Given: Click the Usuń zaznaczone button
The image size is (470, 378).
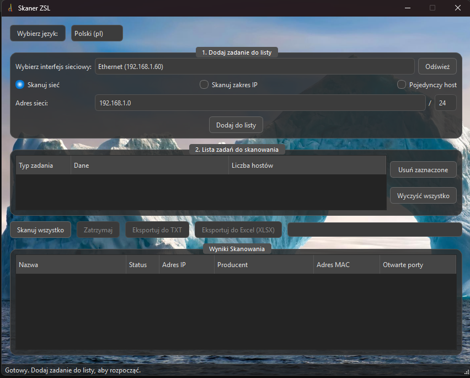Looking at the screenshot, I should click(x=423, y=170).
